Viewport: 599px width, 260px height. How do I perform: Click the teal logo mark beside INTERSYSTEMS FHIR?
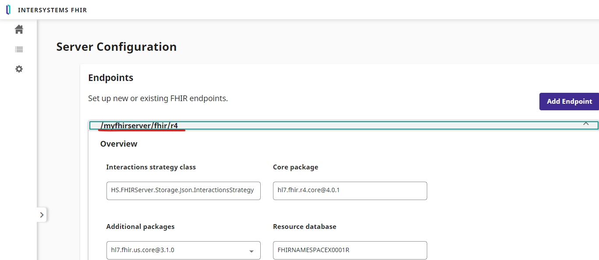tap(7, 9)
